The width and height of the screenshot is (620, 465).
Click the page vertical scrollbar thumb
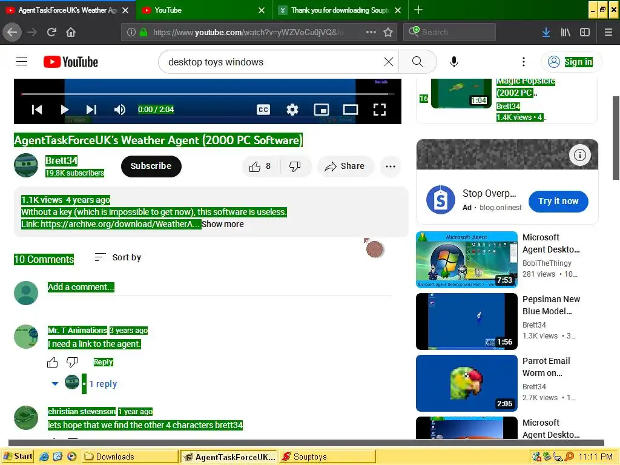point(616,138)
